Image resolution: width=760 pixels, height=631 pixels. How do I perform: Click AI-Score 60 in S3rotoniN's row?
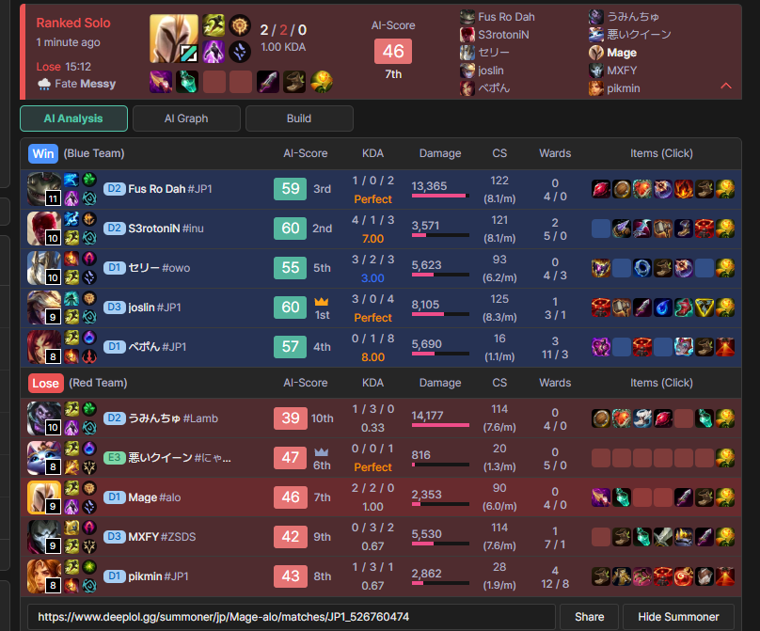point(291,229)
